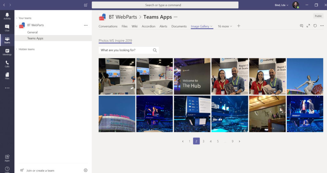Reload the tab with refresh icon
Image resolution: width=327 pixels, height=173 pixels.
pyautogui.click(x=315, y=26)
